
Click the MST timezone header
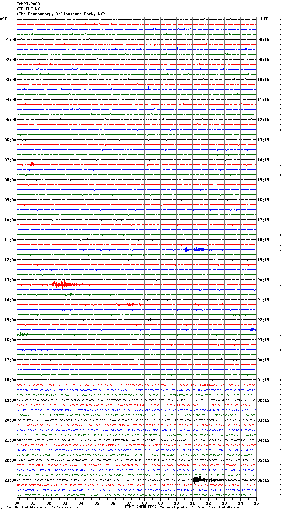[x=3, y=19]
